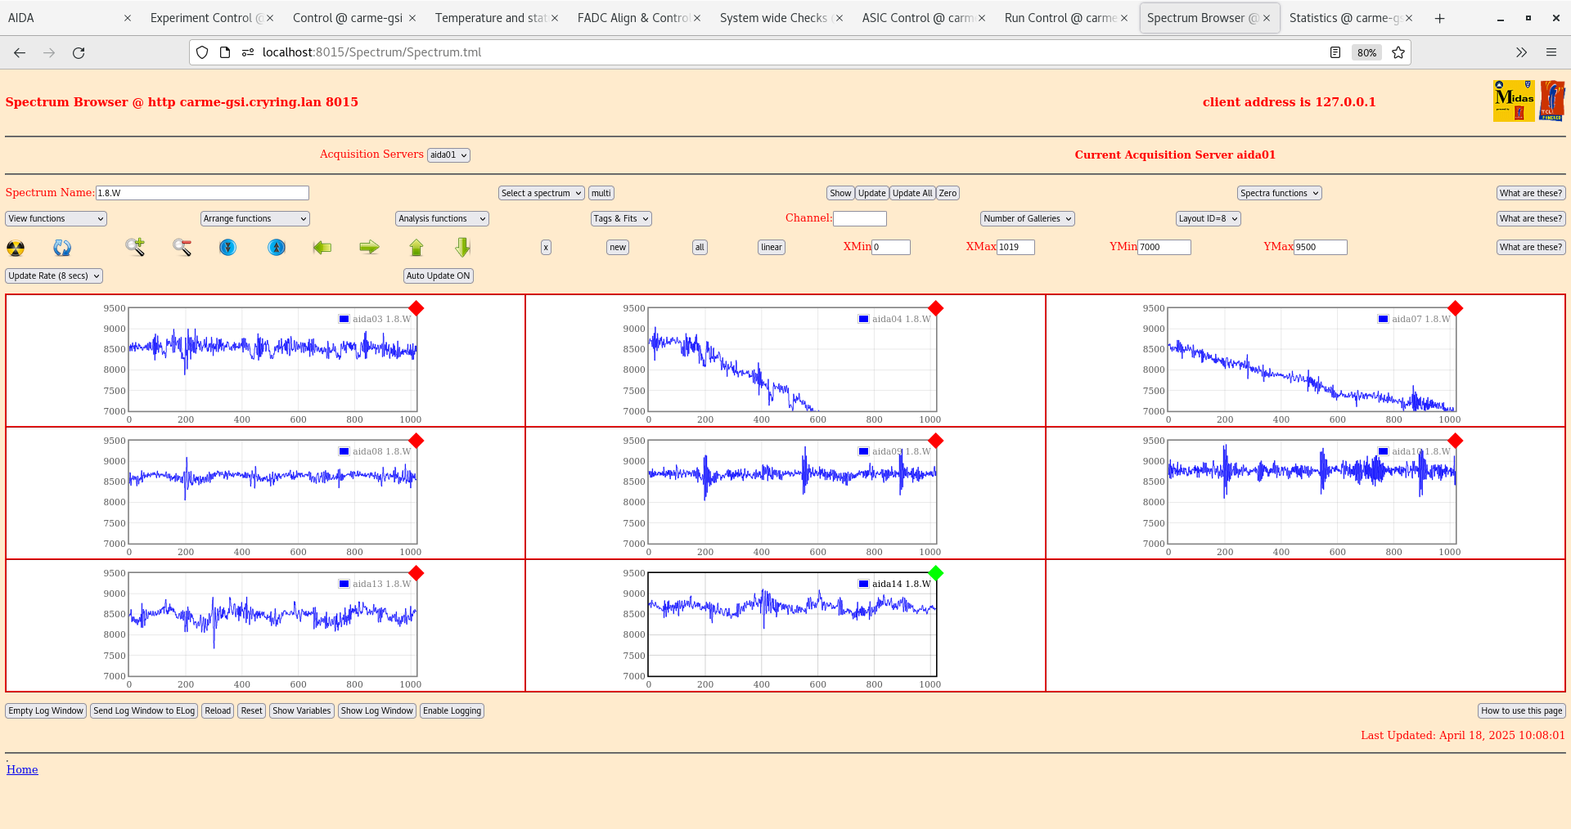Open the new tab plus button
This screenshot has height=829, width=1571.
pos(1440,18)
